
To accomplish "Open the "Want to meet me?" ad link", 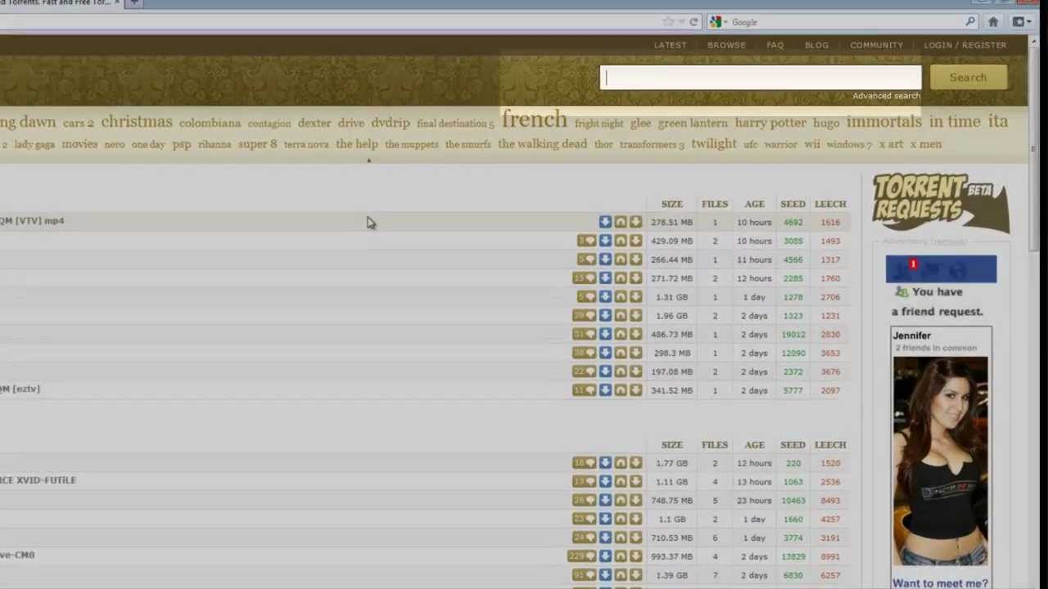I will click(940, 583).
